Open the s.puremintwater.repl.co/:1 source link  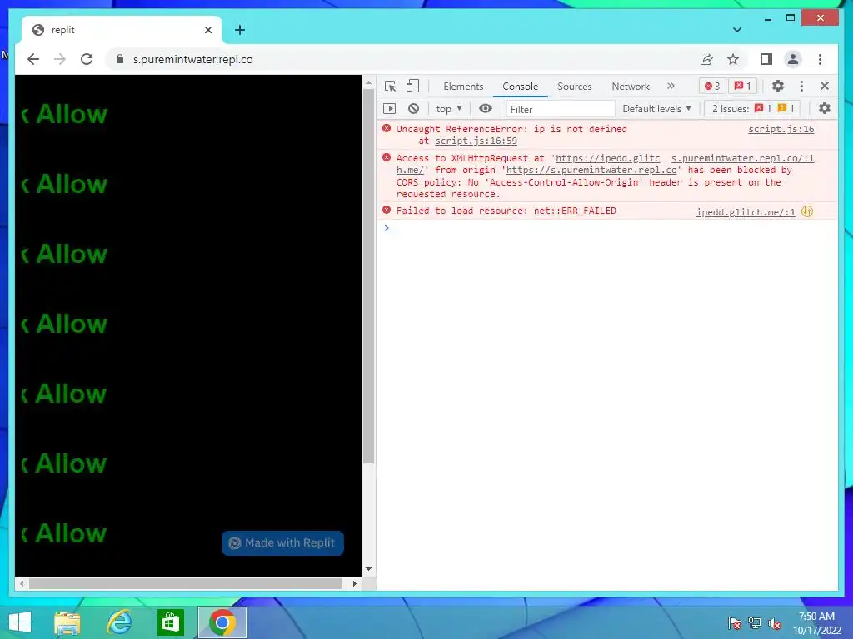742,158
